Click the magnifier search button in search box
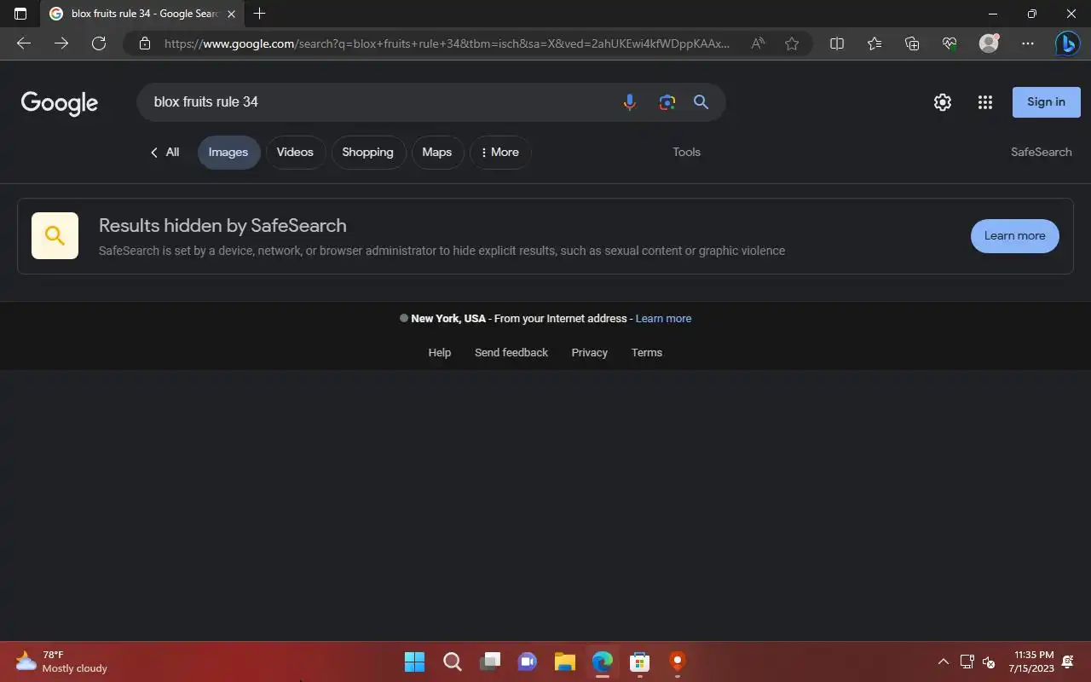 (701, 102)
